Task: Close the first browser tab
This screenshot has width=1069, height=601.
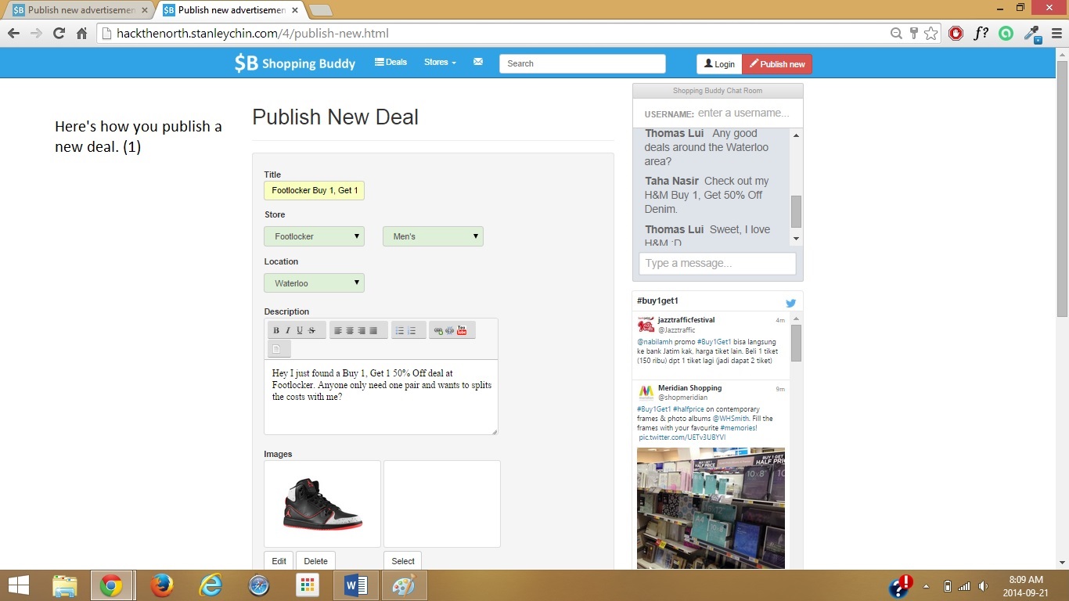Action: (x=144, y=10)
